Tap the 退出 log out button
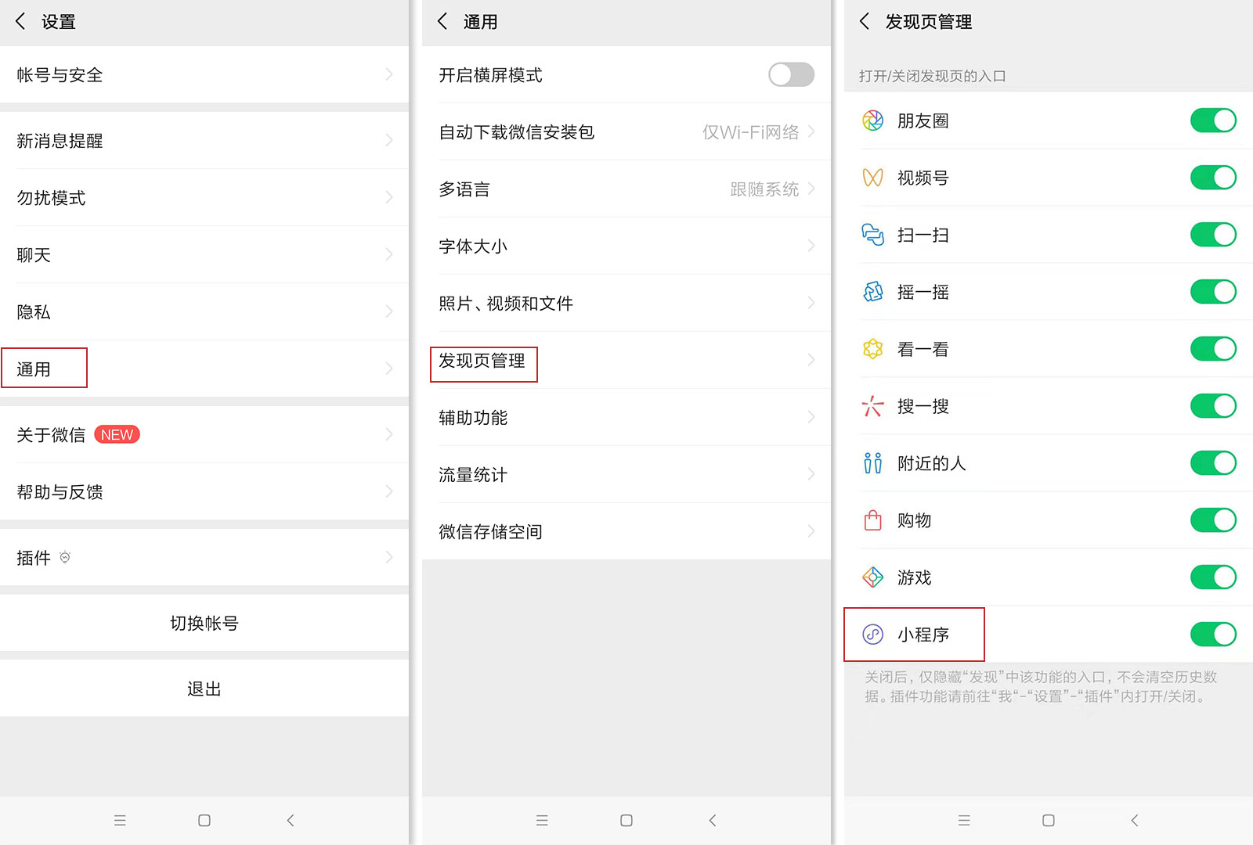Viewport: 1253px width, 845px height. 204,689
